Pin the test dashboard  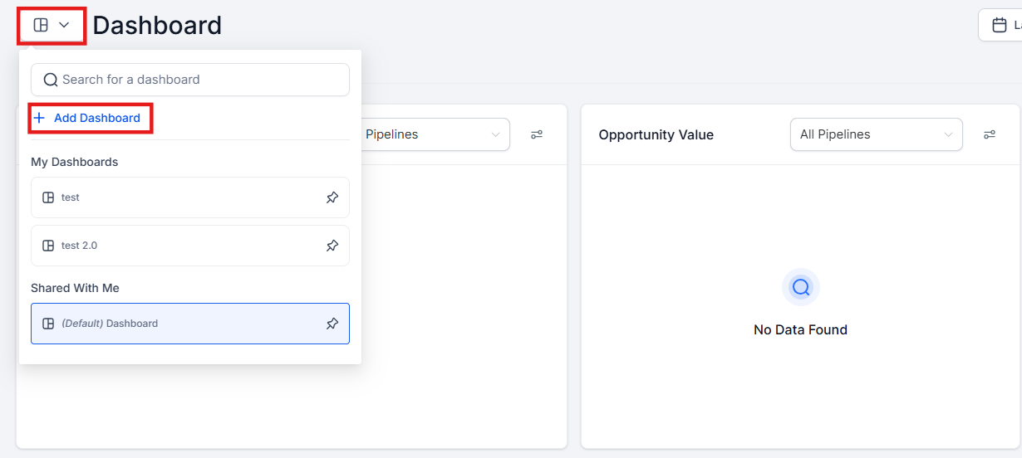332,197
